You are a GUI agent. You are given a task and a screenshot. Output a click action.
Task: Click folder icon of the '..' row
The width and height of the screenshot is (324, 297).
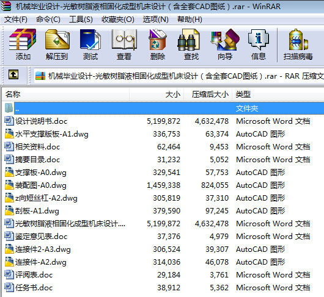pos(9,108)
